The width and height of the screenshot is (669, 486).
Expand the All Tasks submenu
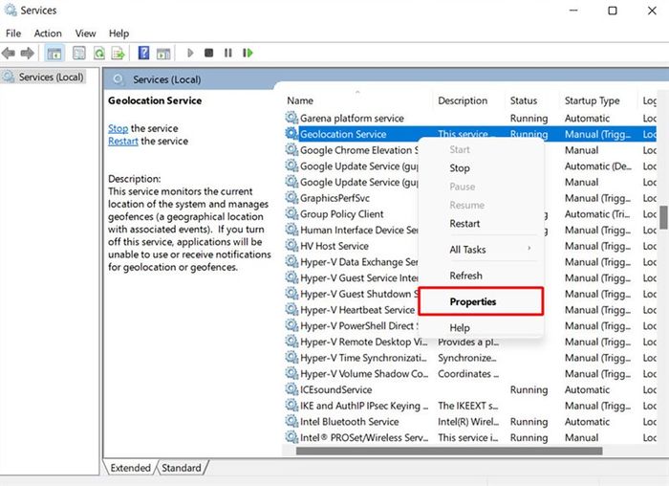[x=481, y=250]
